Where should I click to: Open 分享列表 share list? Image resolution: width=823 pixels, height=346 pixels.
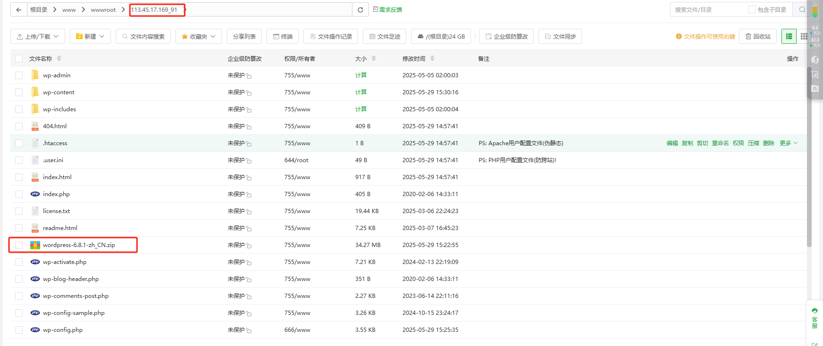(x=244, y=36)
